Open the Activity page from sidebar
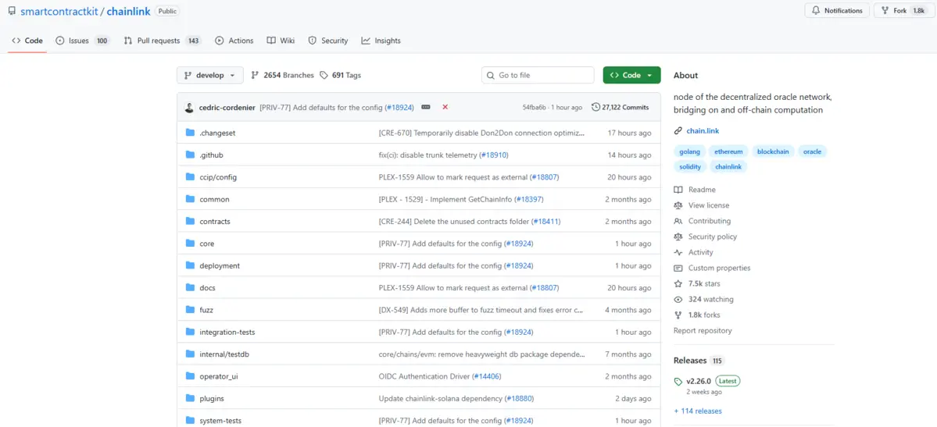The image size is (937, 427). click(700, 252)
